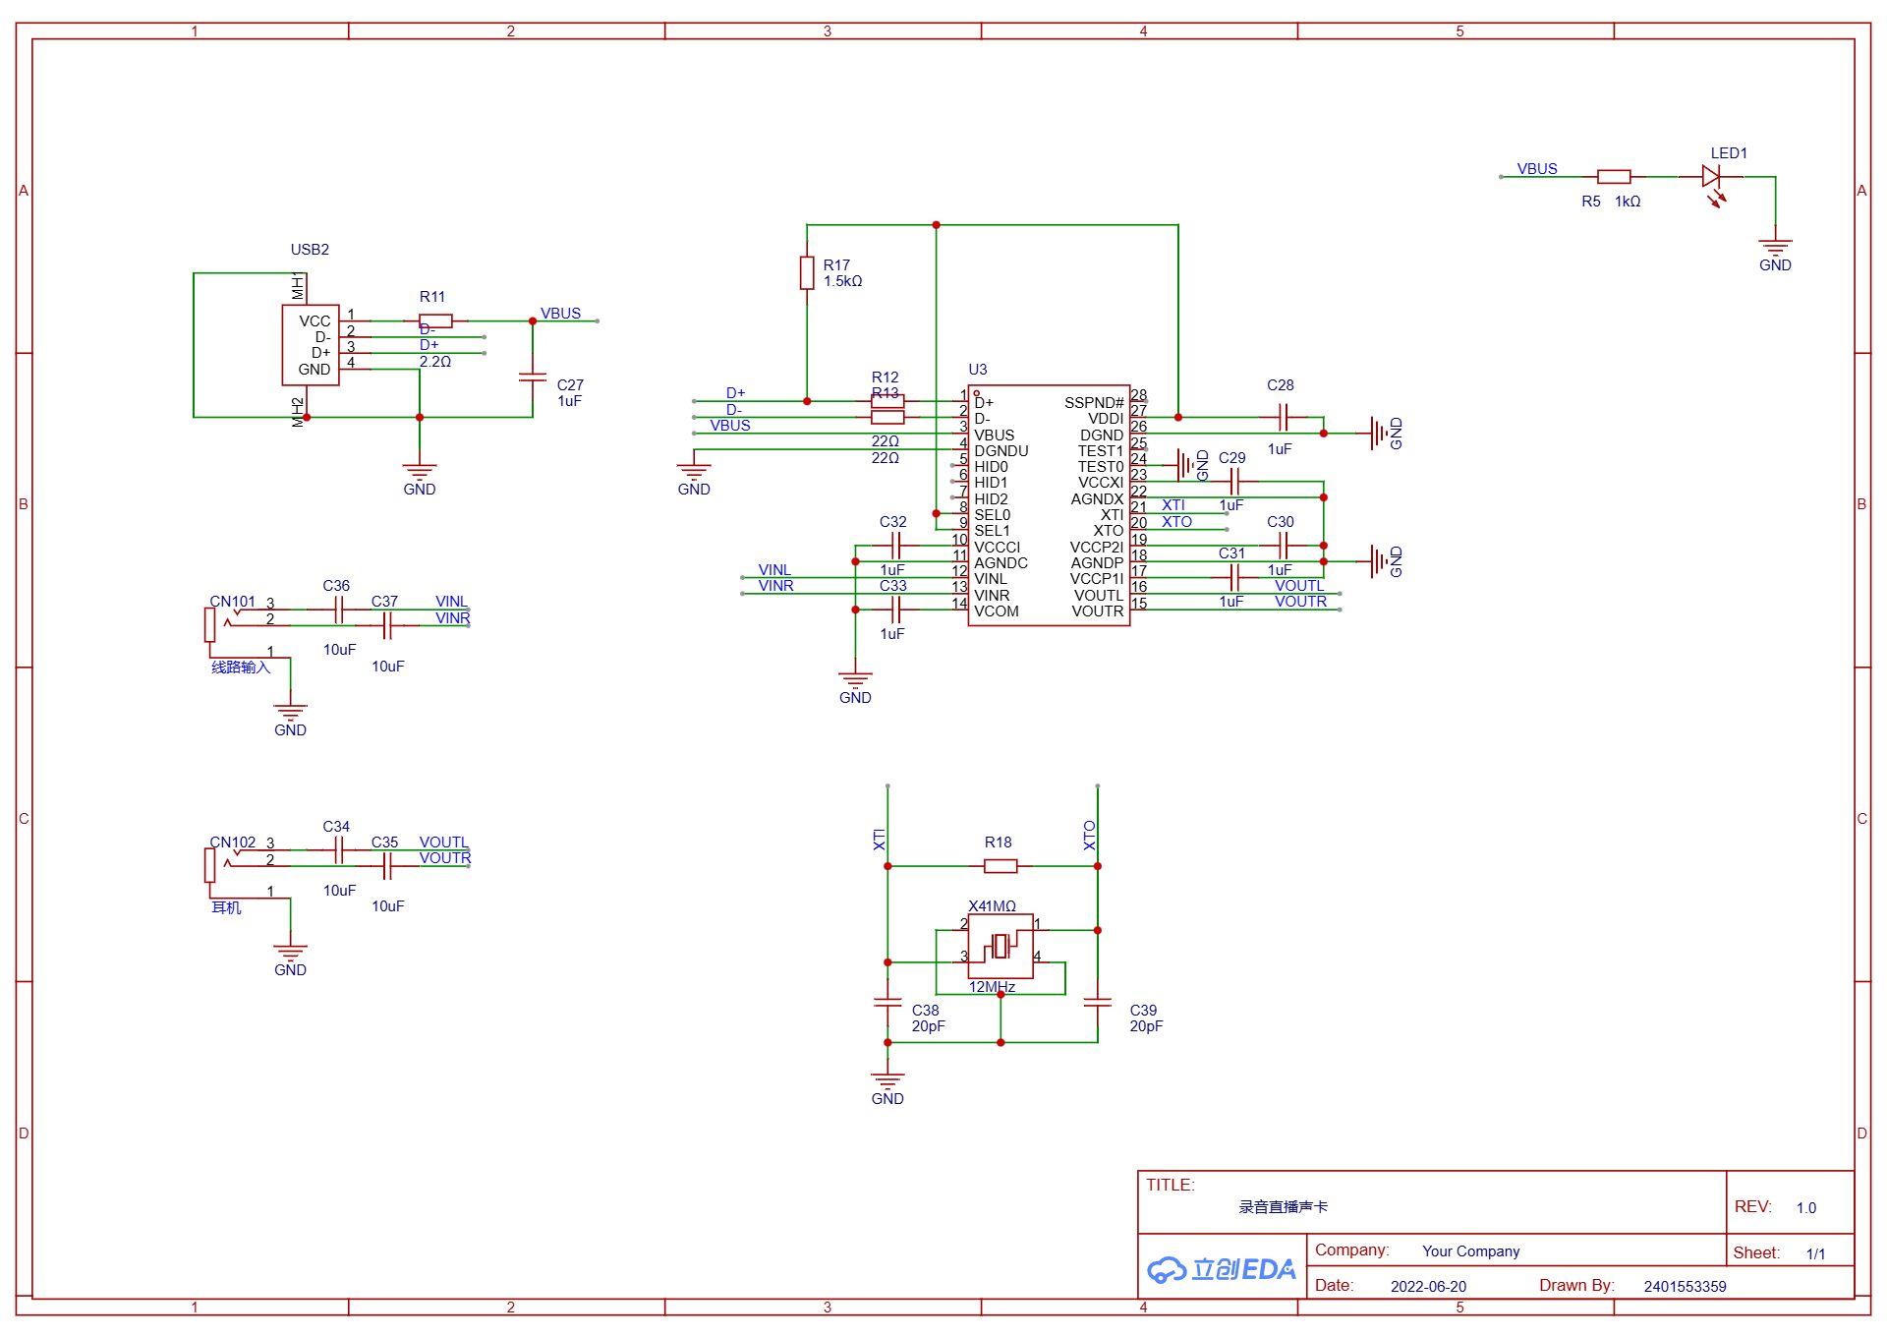Click the X4 12MHz crystal symbol
The width and height of the screenshot is (1887, 1337).
point(1001,946)
